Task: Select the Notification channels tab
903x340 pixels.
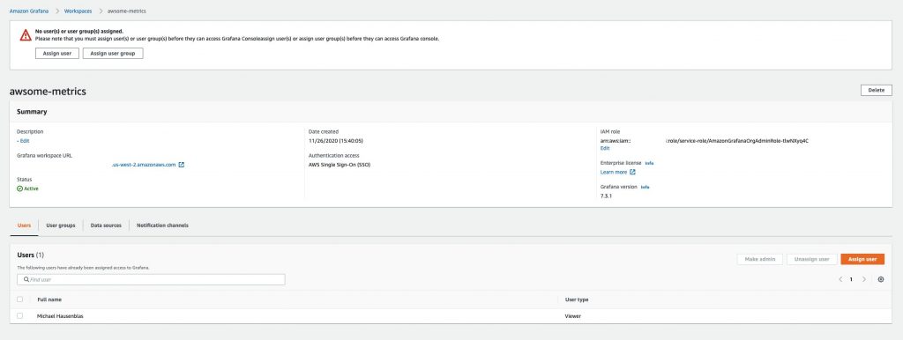Action: (x=162, y=225)
